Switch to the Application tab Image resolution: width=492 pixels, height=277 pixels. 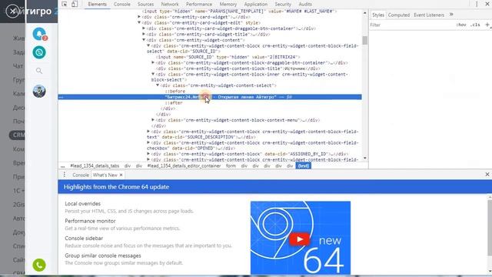pyautogui.click(x=256, y=4)
